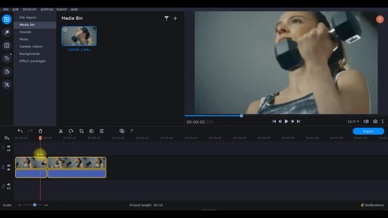Image resolution: width=388 pixels, height=218 pixels.
Task: Open the Stickers clock-shaped sidebar icon
Action: pyautogui.click(x=7, y=71)
